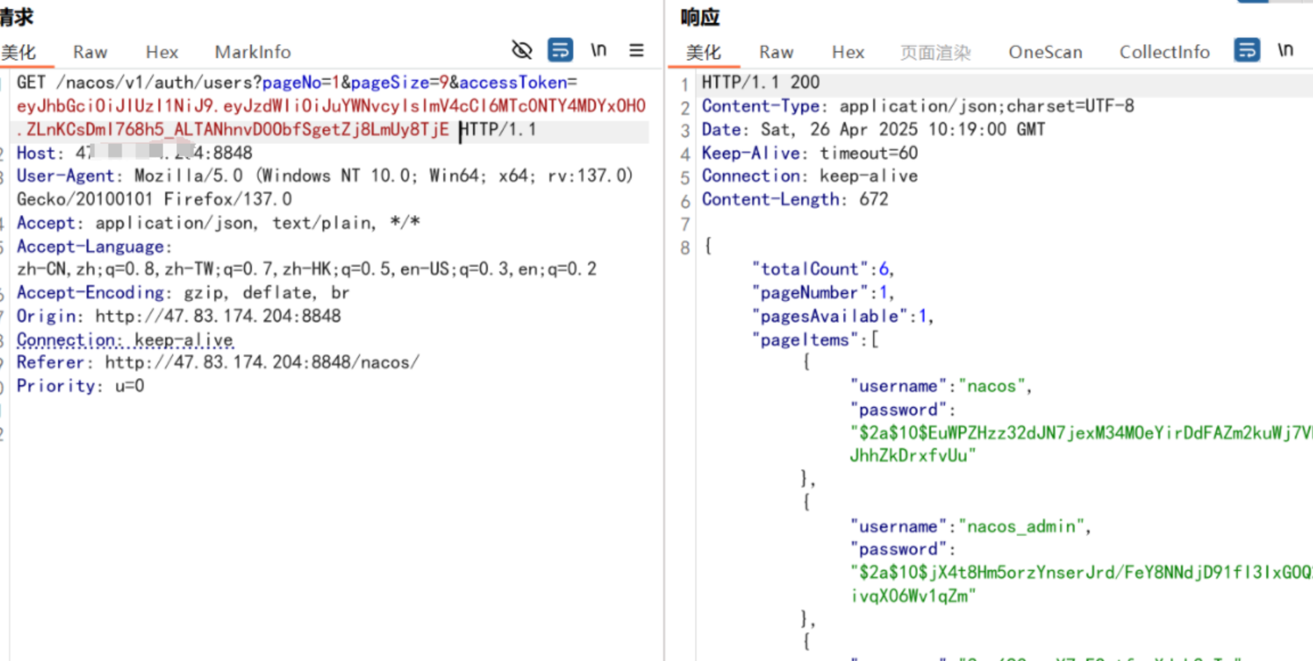This screenshot has width=1313, height=661.
Task: Select the response 美化 tab
Action: click(704, 52)
